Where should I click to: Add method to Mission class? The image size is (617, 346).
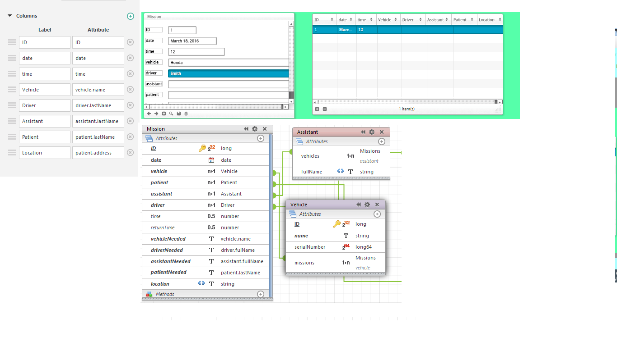point(261,294)
